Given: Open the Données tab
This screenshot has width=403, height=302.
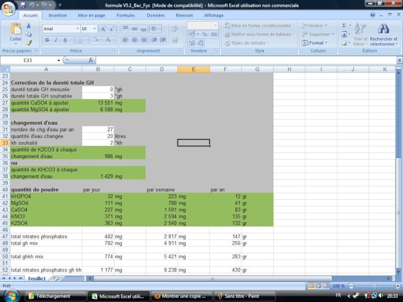Looking at the screenshot, I should [156, 16].
